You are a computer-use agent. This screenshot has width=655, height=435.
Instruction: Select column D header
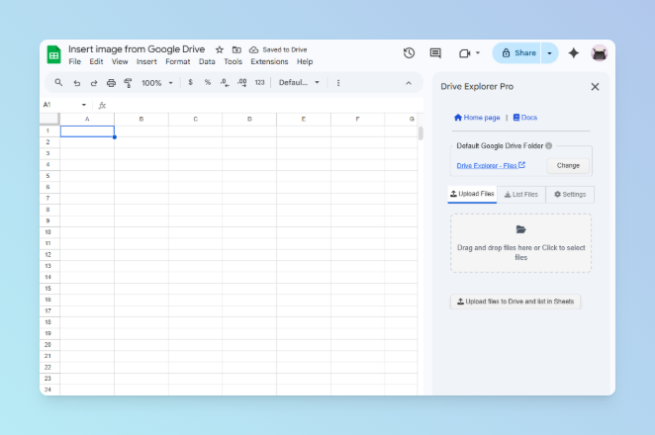point(249,119)
